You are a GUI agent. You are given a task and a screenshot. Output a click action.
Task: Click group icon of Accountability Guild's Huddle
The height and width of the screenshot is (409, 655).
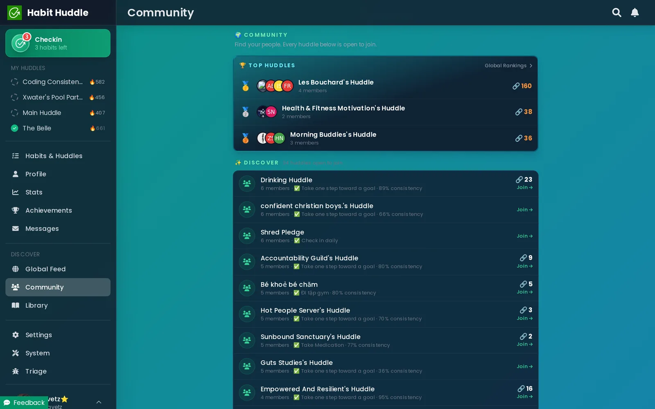pyautogui.click(x=247, y=262)
